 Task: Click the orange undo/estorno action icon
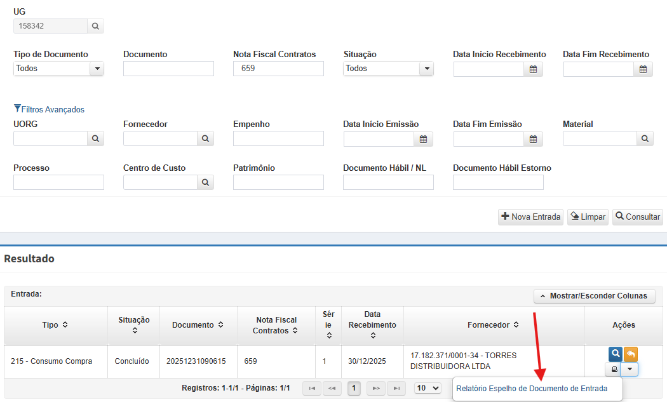click(x=630, y=354)
